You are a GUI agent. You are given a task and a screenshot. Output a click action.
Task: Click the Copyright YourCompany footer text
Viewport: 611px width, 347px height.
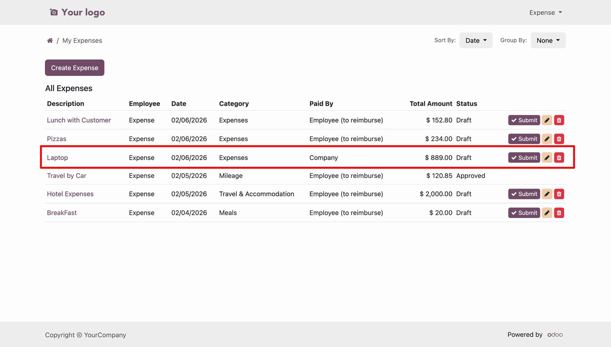86,335
